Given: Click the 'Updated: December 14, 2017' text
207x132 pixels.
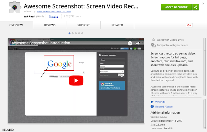Looking at the screenshot, I should (166, 121).
